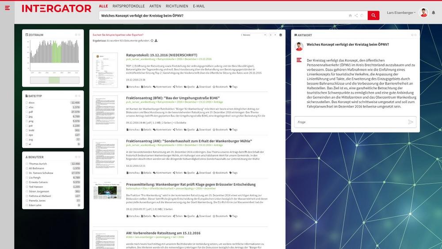This screenshot has height=249, width=442.
Task: Check the docx file type filter
Action: [27, 103]
